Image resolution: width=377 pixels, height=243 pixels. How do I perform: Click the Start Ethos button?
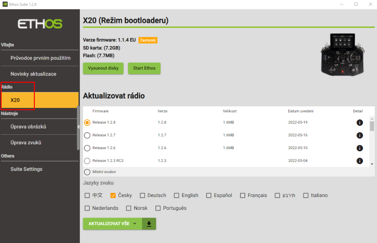144,68
